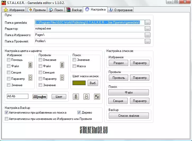
Task: Check Сенкция under Профили
Action: pos(40,72)
